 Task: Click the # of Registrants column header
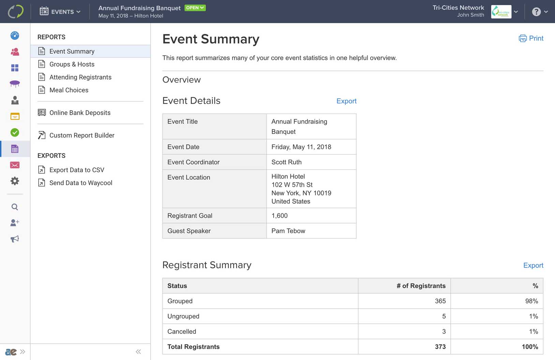(404, 286)
